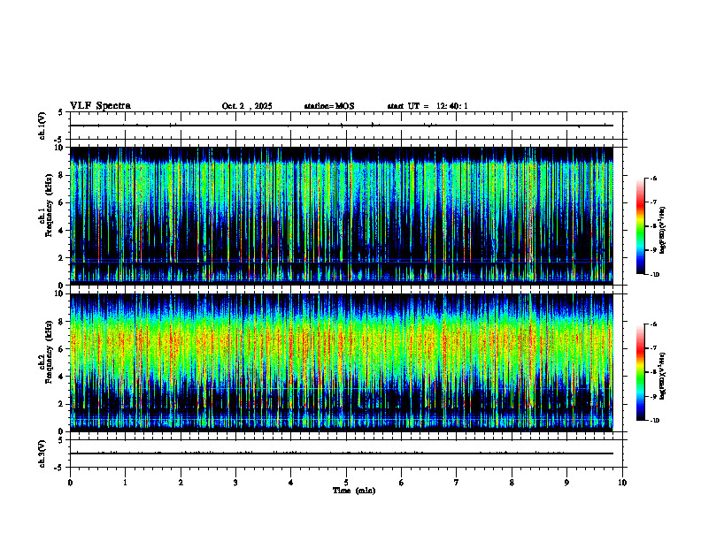The height and width of the screenshot is (541, 701).
Task: Click the ch.1 voltage waveform strip
Action: click(346, 126)
